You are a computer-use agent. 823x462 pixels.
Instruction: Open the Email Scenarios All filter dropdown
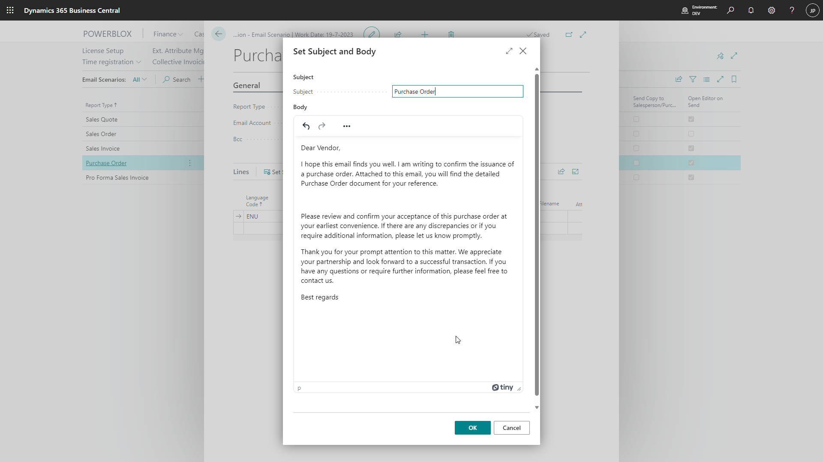point(139,80)
